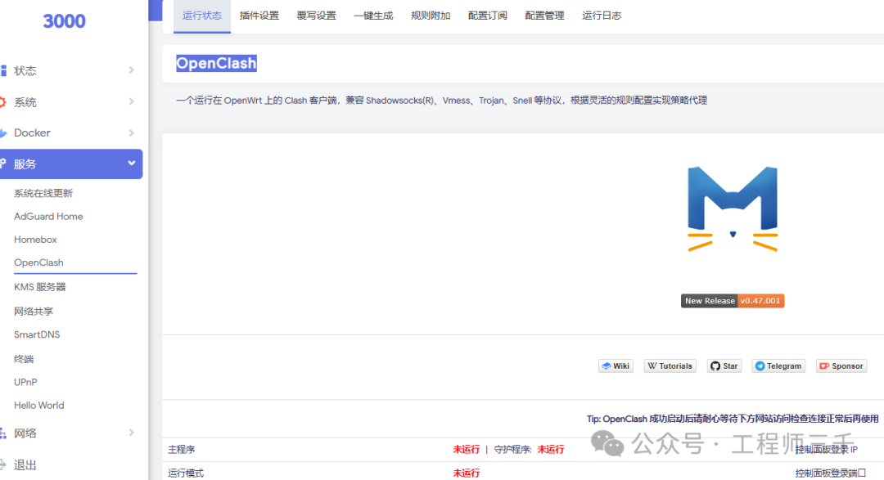Image resolution: width=884 pixels, height=480 pixels.
Task: Open 网络共享 service page
Action: 34,311
